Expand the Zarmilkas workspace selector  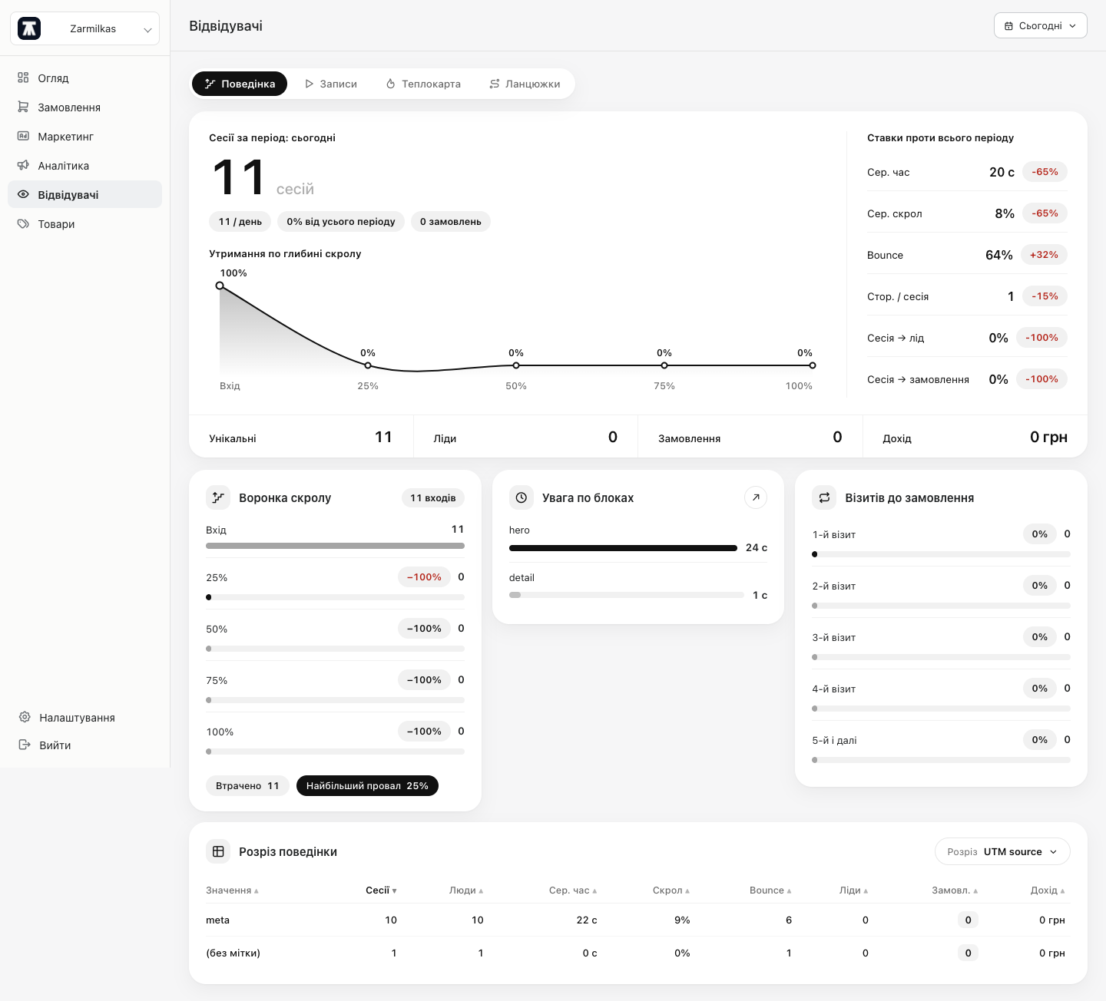(x=84, y=28)
